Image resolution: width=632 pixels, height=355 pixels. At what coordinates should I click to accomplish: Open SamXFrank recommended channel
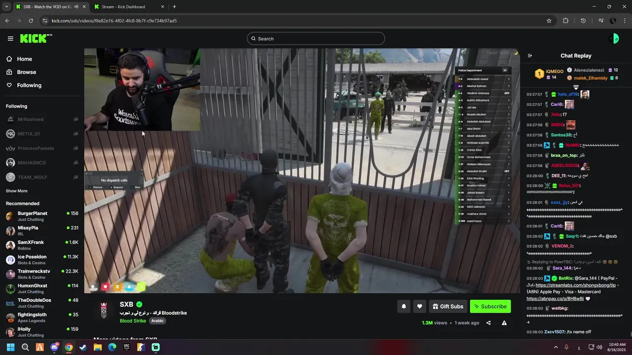(42, 245)
